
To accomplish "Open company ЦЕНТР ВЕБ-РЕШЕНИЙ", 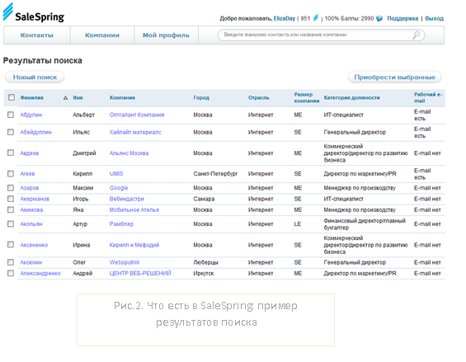I will click(140, 274).
